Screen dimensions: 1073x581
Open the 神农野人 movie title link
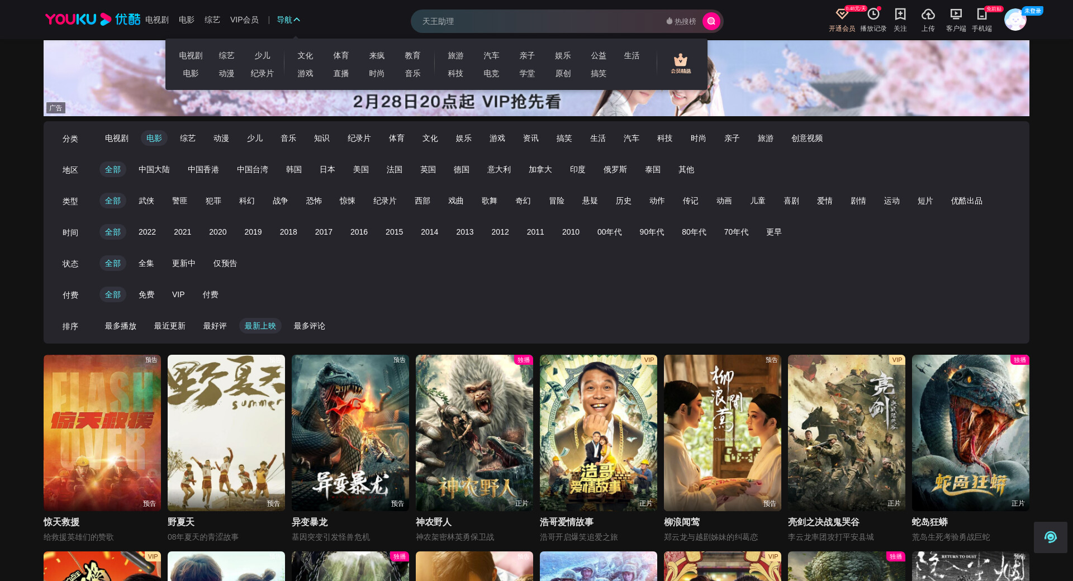pos(434,522)
